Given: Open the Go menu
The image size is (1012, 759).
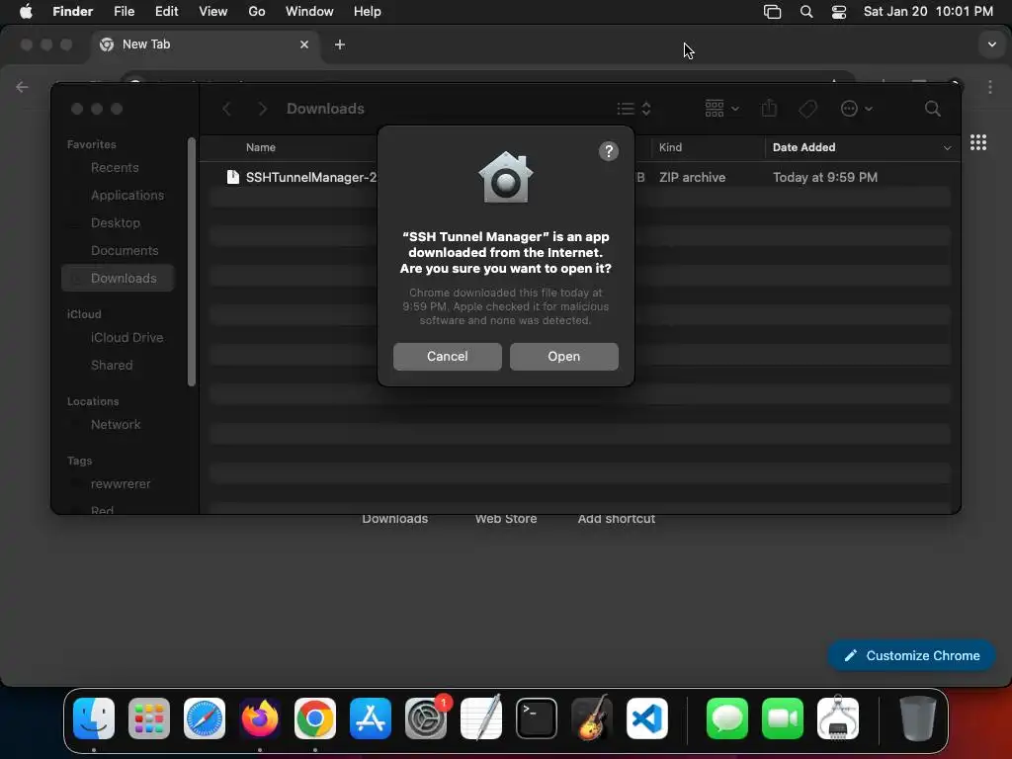Looking at the screenshot, I should 257,12.
